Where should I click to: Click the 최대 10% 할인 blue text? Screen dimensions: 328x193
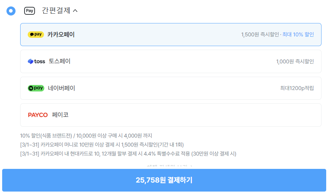pos(298,35)
